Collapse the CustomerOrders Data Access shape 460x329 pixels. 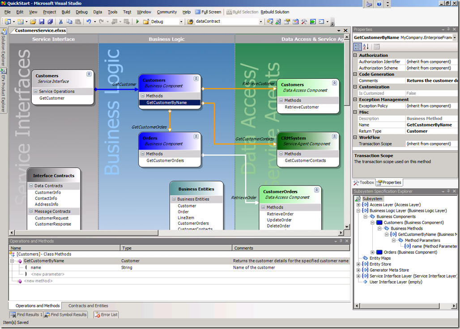pos(316,190)
